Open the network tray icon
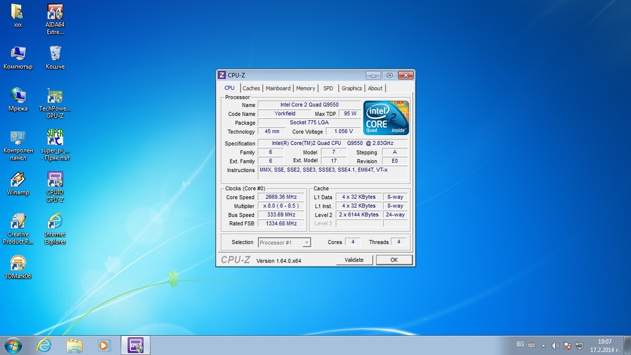This screenshot has width=631, height=355. click(x=579, y=345)
